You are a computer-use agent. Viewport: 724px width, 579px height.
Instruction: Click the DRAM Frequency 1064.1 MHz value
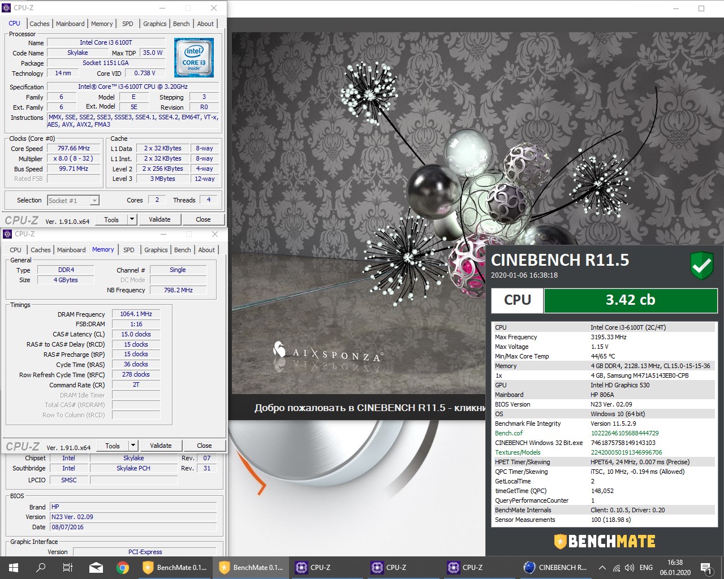(136, 314)
